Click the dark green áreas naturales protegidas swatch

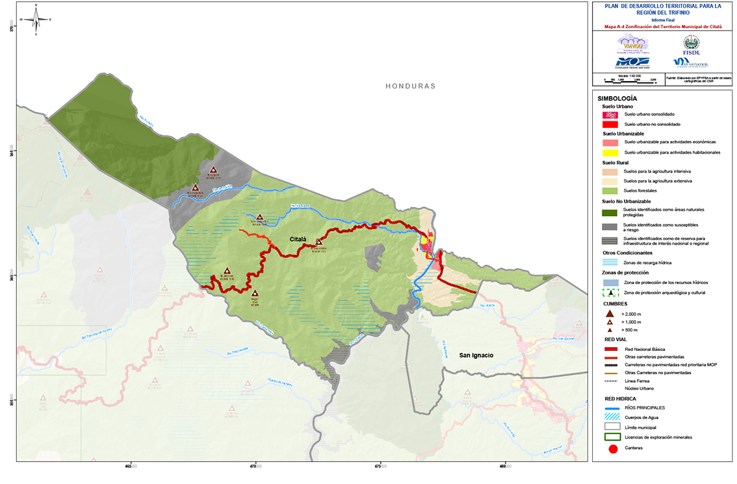tap(609, 212)
